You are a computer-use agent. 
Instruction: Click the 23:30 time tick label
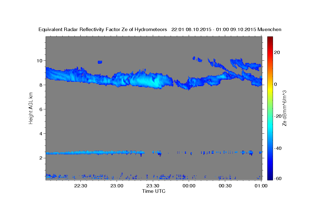click(x=153, y=186)
